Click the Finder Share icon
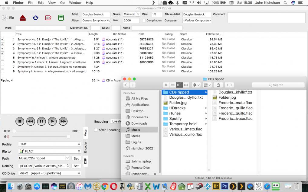Image resolution: width=308 pixels, height=192 pixels. pos(218,85)
